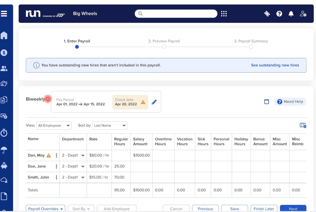
Task: Open the help question mark icon
Action: [279, 13]
